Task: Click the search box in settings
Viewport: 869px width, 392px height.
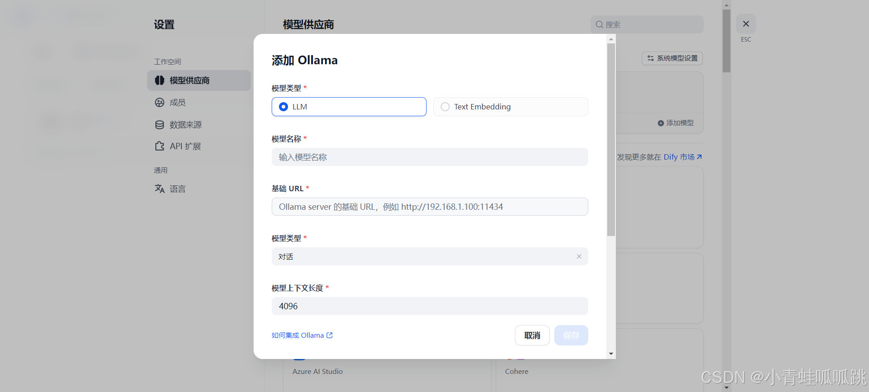Action: pyautogui.click(x=647, y=24)
